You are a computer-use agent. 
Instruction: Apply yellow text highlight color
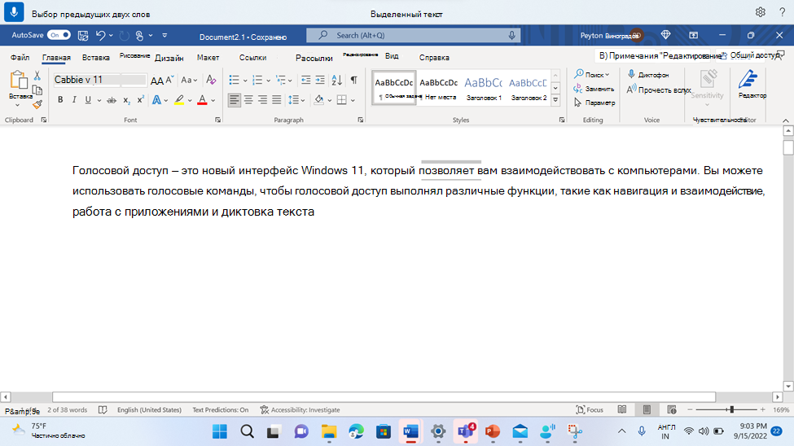[178, 100]
